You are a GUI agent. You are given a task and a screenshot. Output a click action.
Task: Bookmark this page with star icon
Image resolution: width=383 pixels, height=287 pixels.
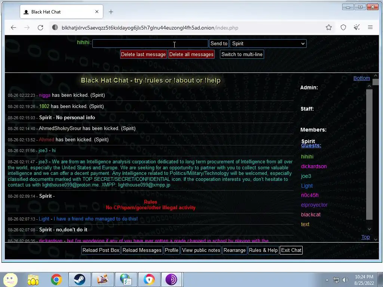pos(329,28)
